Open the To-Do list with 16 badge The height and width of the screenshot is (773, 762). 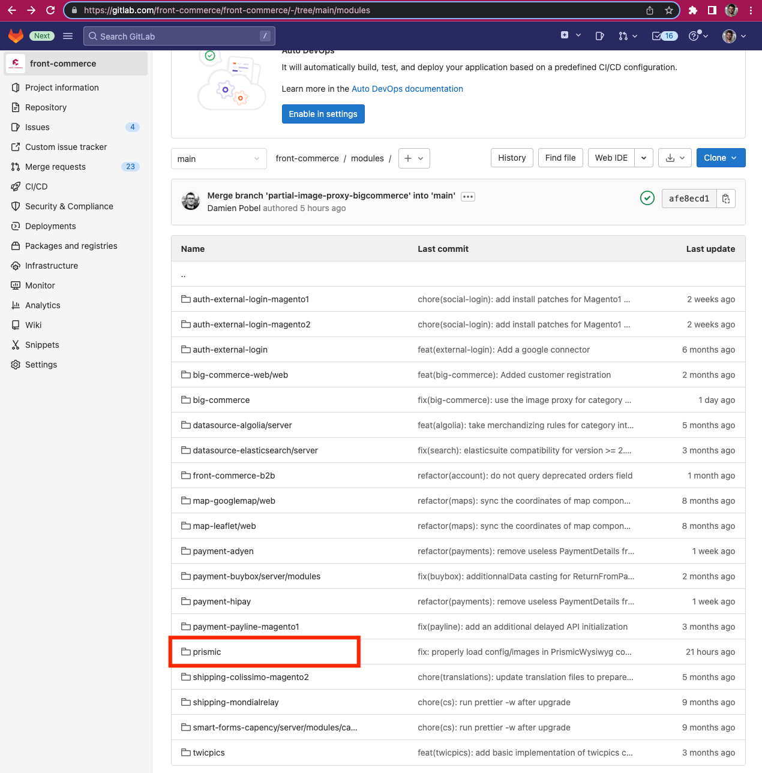point(664,36)
